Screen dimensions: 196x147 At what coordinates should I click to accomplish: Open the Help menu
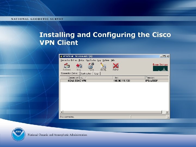(x=113, y=60)
